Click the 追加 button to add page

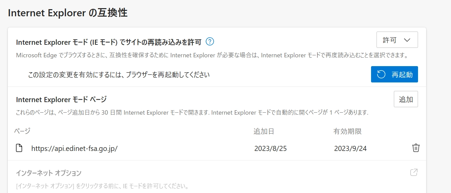coord(406,99)
